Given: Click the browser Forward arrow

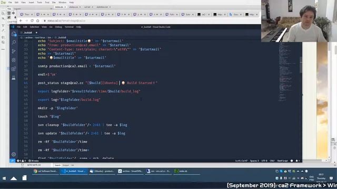Looking at the screenshot, I should pos(26,21).
